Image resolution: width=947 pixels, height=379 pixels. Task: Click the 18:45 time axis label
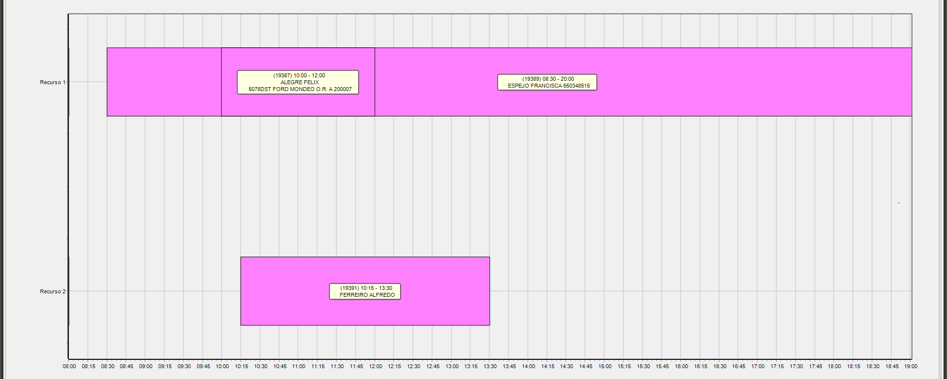(x=892, y=366)
